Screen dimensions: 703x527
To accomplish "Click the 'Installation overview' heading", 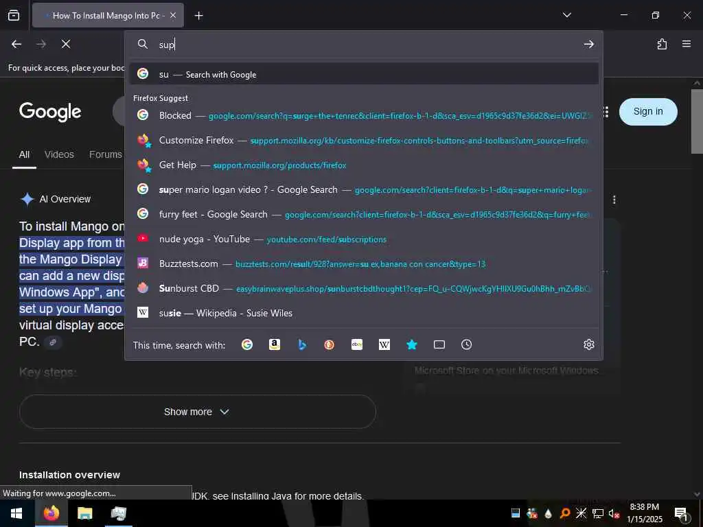I will [69, 475].
